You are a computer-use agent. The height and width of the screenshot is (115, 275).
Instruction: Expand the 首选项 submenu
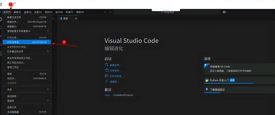point(48,100)
